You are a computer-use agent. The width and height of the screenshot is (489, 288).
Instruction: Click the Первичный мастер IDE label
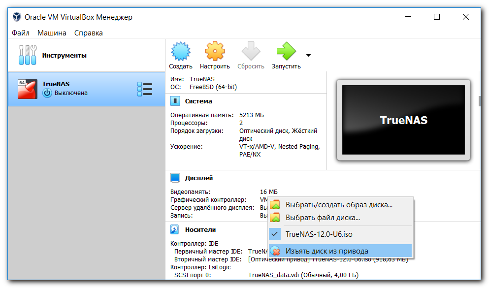(208, 252)
